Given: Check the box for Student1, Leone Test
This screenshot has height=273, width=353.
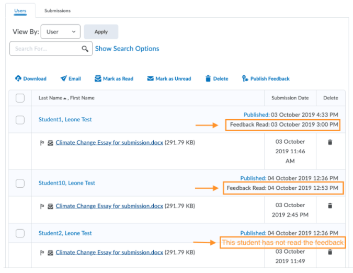Looking at the screenshot, I should 20,120.
